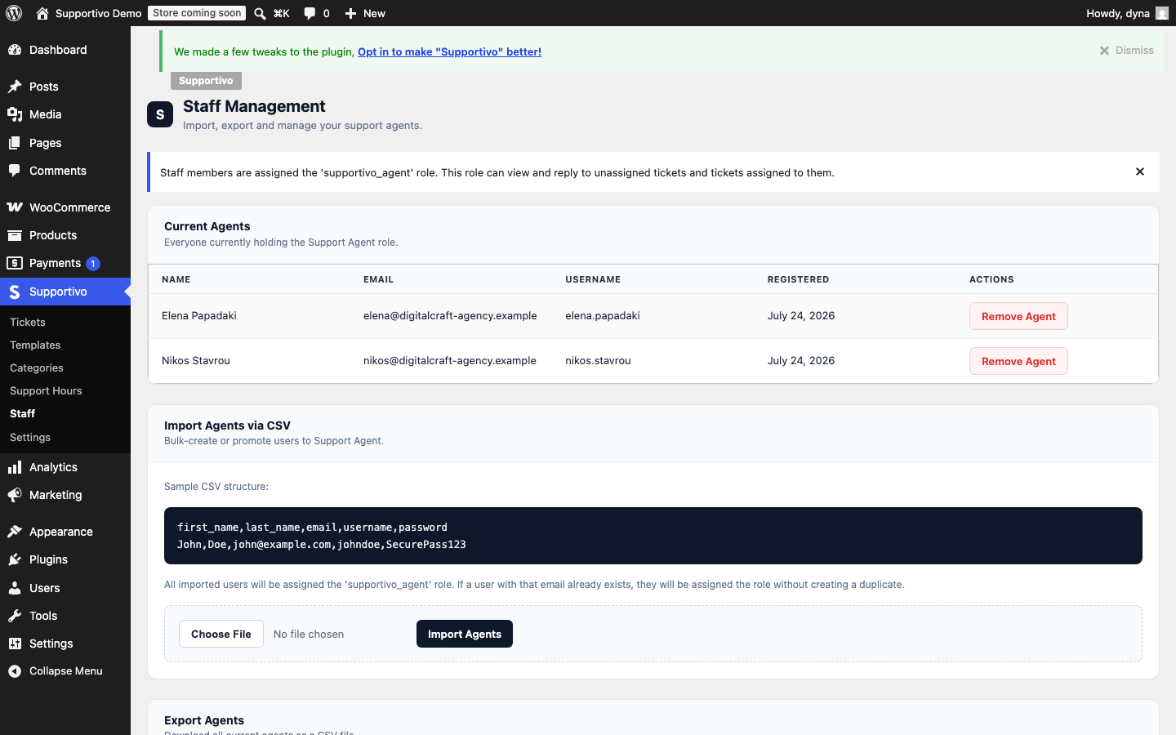Click username elena.papadaki
Viewport: 1176px width, 735px height.
(x=603, y=315)
